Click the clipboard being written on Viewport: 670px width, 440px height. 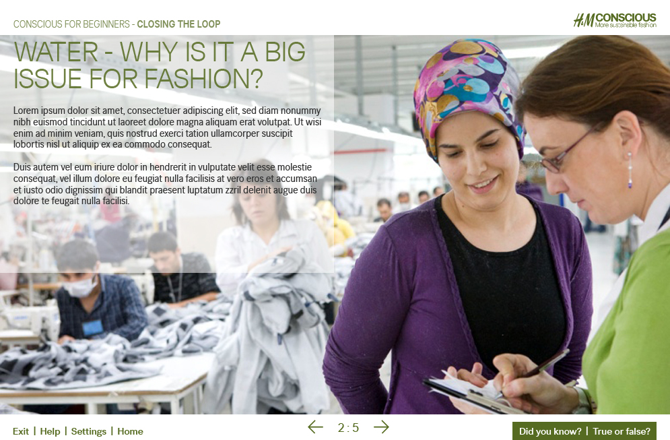click(x=474, y=394)
